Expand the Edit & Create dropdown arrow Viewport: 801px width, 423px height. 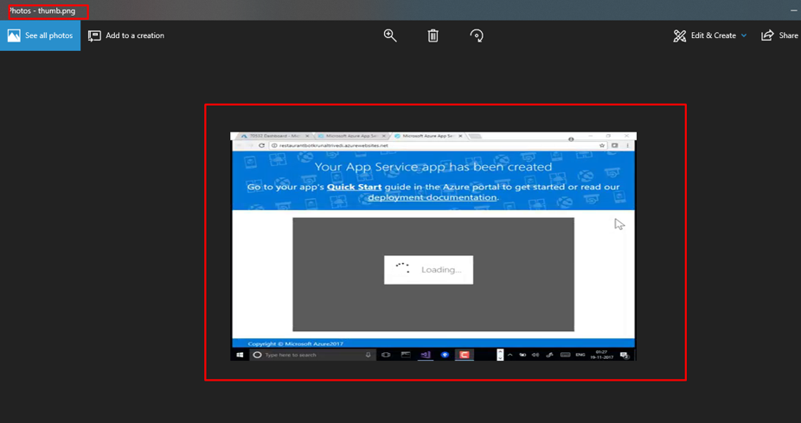(x=744, y=35)
